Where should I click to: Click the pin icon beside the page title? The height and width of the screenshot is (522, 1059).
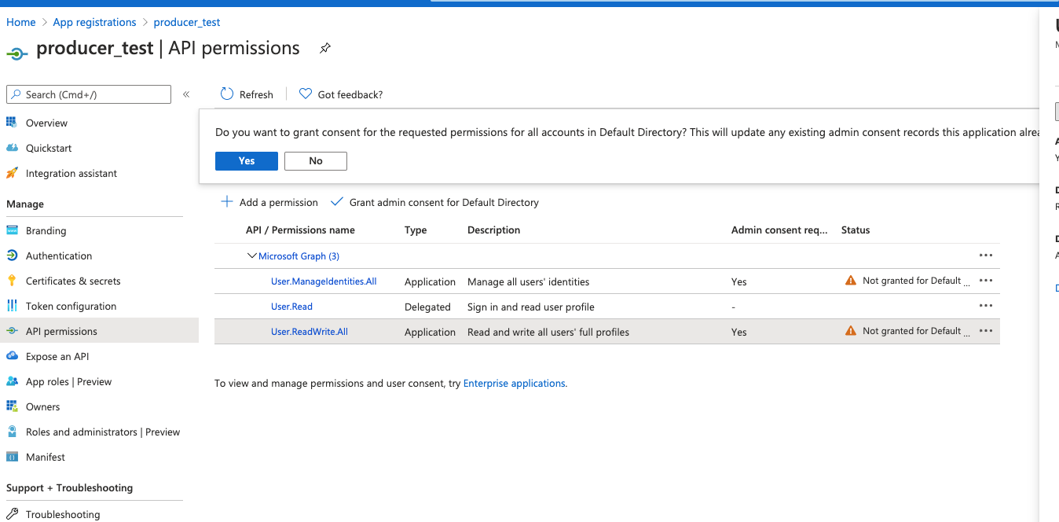[325, 49]
